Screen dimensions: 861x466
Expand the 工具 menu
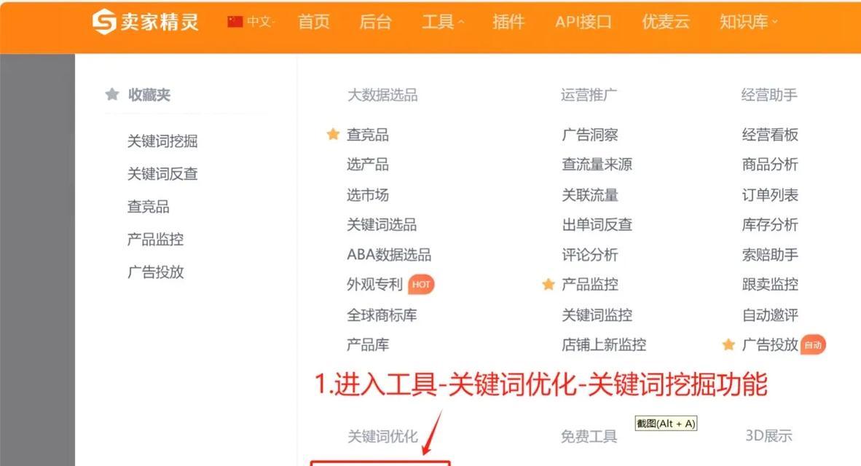pos(443,21)
